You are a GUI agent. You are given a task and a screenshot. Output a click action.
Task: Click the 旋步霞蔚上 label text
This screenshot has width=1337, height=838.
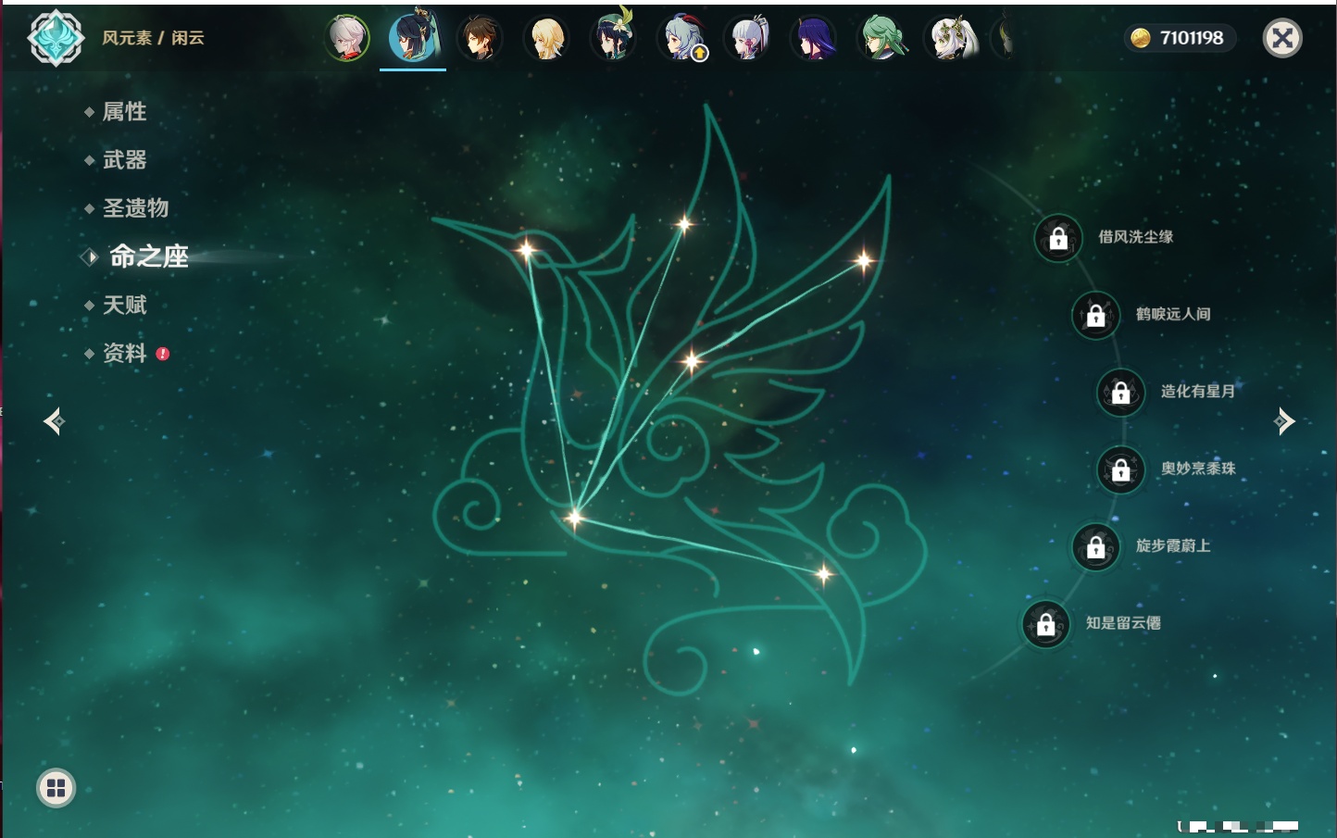click(x=1173, y=545)
